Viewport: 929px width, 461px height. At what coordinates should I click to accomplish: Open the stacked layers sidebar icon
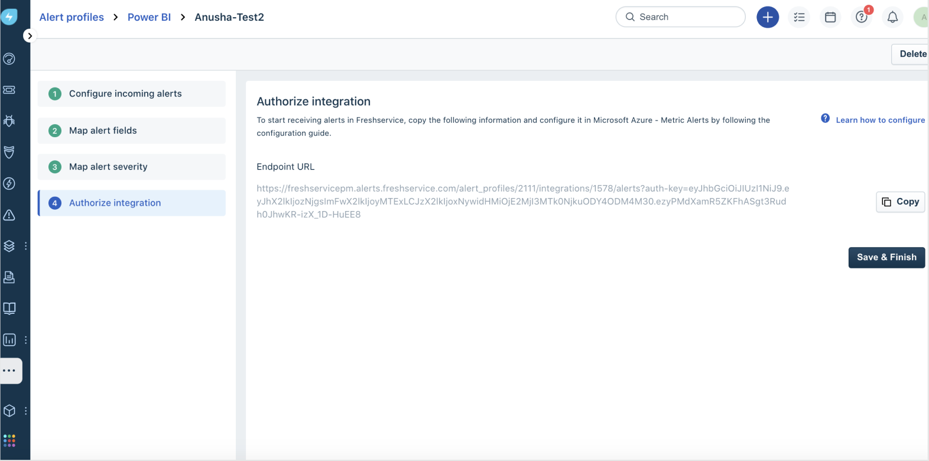[9, 246]
